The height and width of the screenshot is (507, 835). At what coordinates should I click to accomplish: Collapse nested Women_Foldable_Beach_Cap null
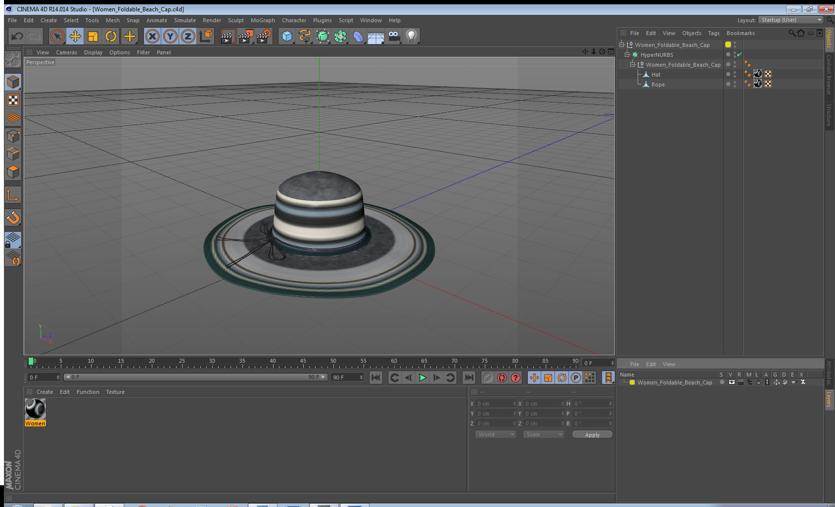click(x=632, y=64)
